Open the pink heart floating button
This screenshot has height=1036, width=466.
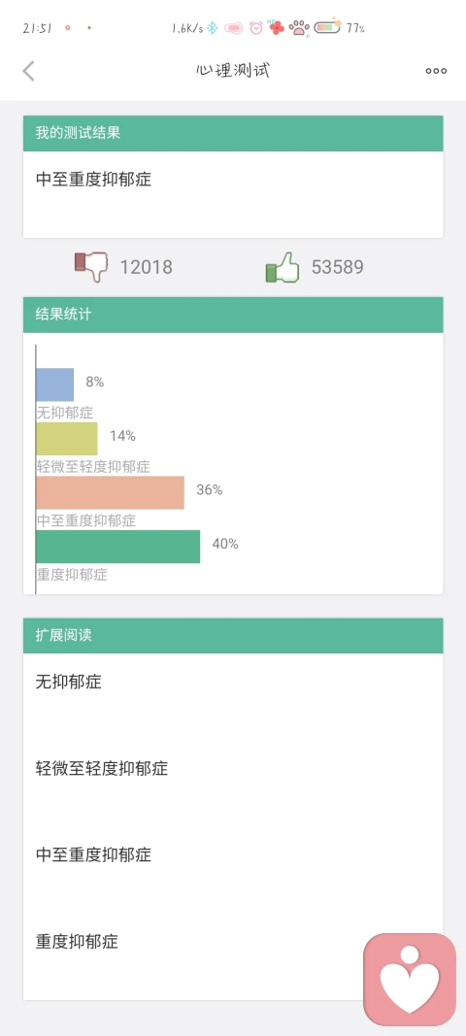coord(410,979)
